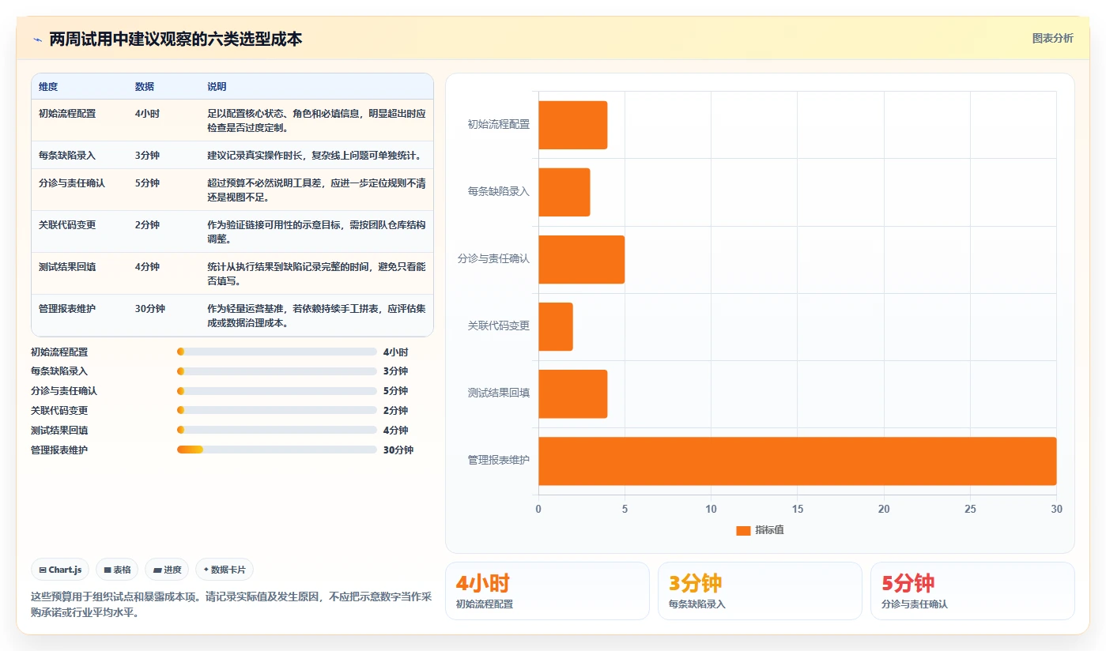Click 初始流程配置 in the table's first row

tap(67, 114)
